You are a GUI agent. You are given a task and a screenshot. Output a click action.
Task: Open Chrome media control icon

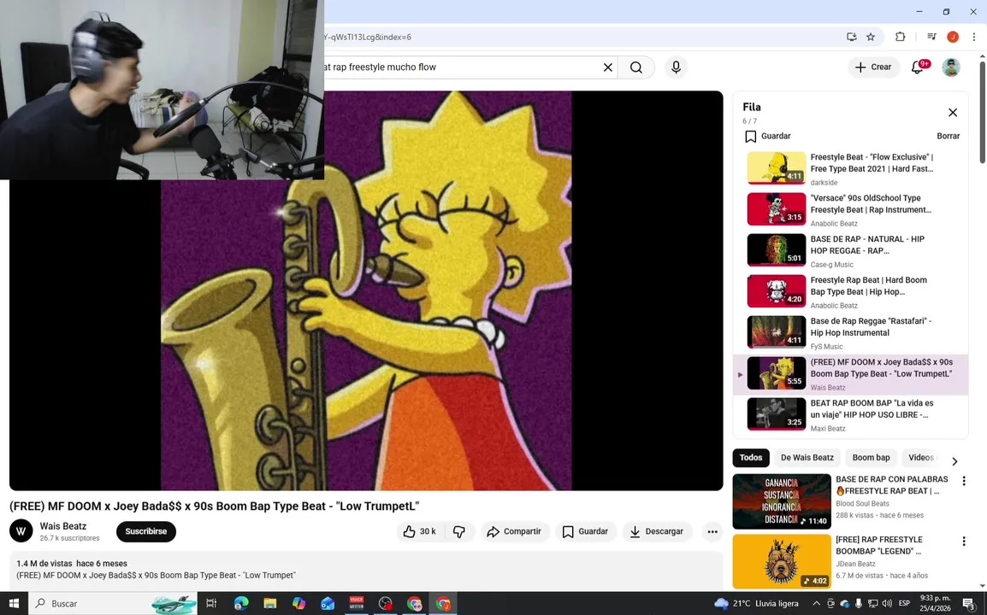(x=931, y=37)
